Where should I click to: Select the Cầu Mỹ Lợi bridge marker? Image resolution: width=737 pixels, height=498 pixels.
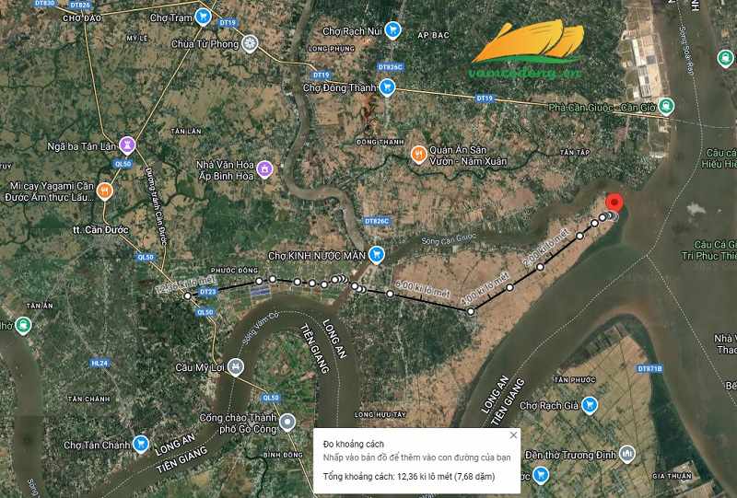(x=236, y=367)
